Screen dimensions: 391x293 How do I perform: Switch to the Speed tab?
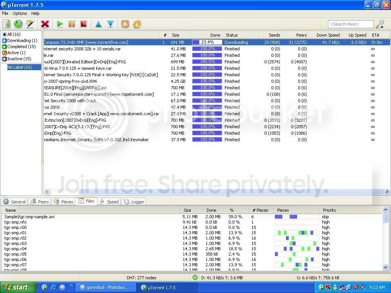(x=109, y=201)
